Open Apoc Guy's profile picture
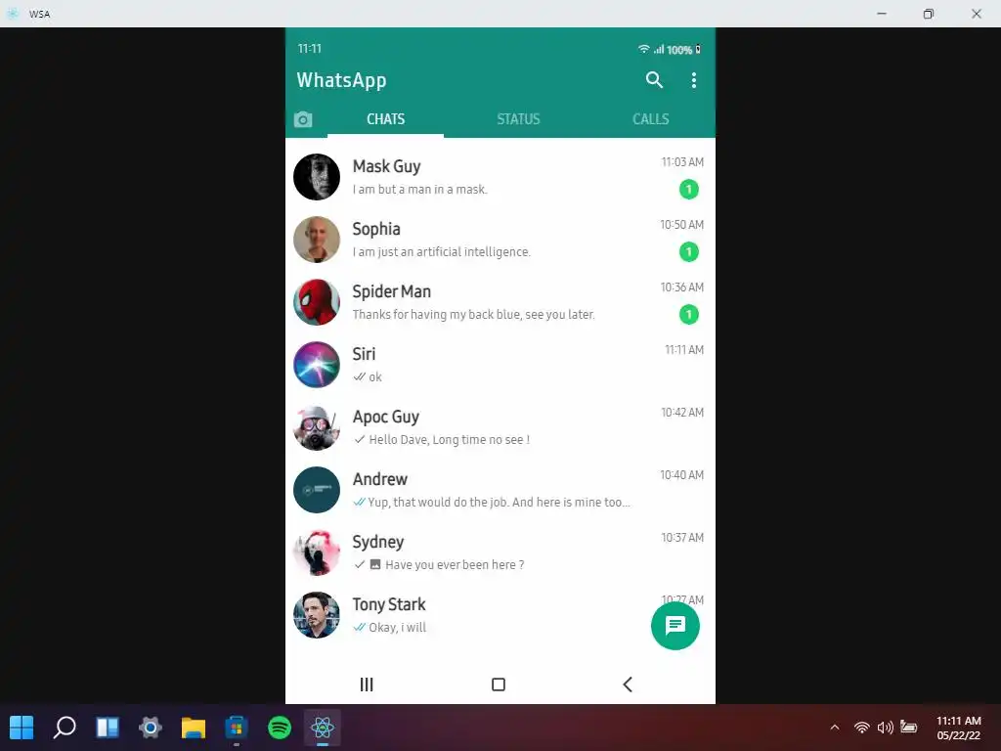Viewport: 1001px width, 751px height. (317, 427)
